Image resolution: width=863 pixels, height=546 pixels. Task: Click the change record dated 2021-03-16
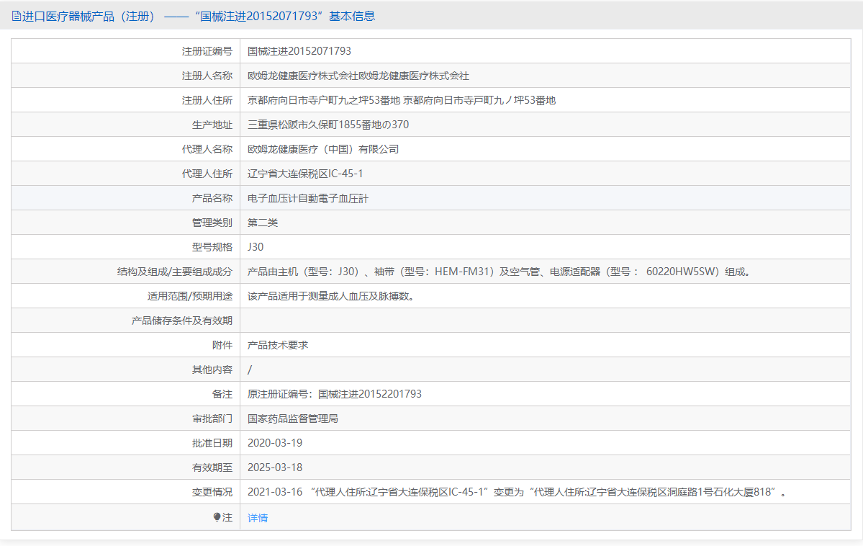[517, 492]
